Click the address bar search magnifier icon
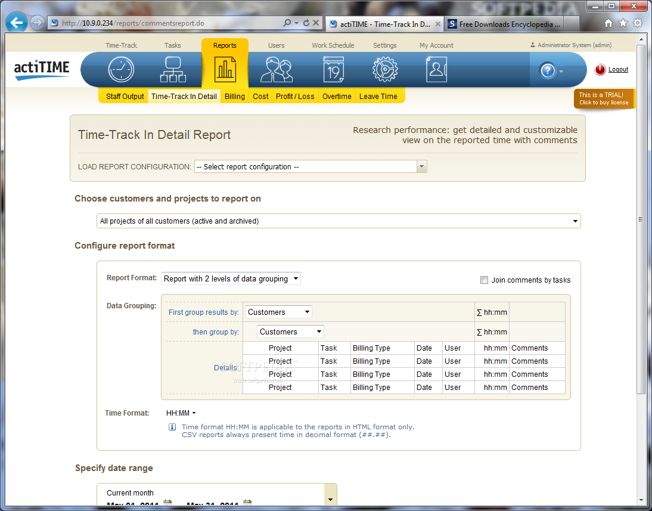The width and height of the screenshot is (652, 511). [x=287, y=23]
